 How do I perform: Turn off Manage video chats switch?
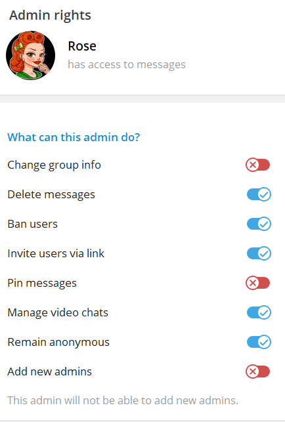click(x=259, y=312)
